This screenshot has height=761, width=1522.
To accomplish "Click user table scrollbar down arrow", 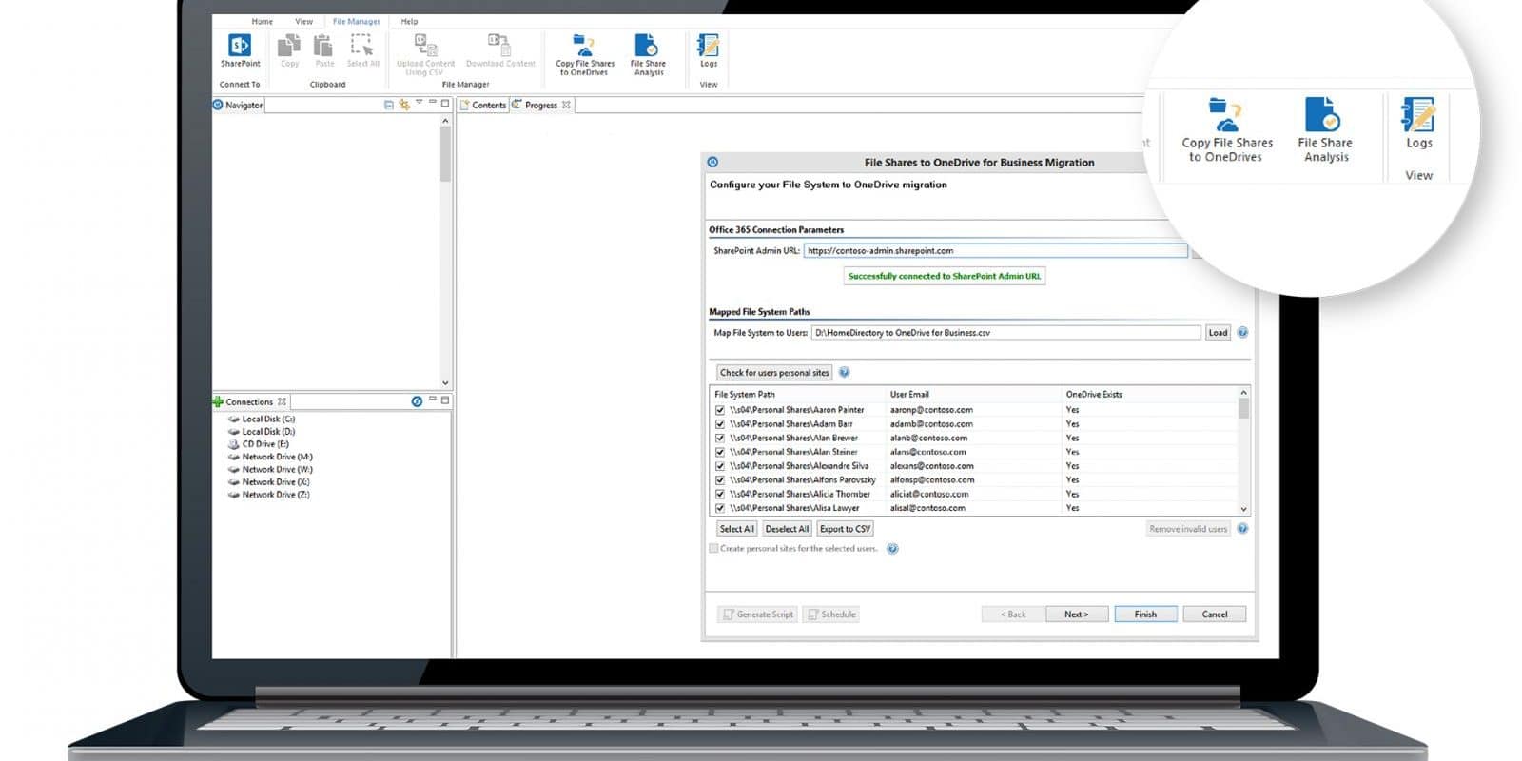I will [x=1243, y=510].
